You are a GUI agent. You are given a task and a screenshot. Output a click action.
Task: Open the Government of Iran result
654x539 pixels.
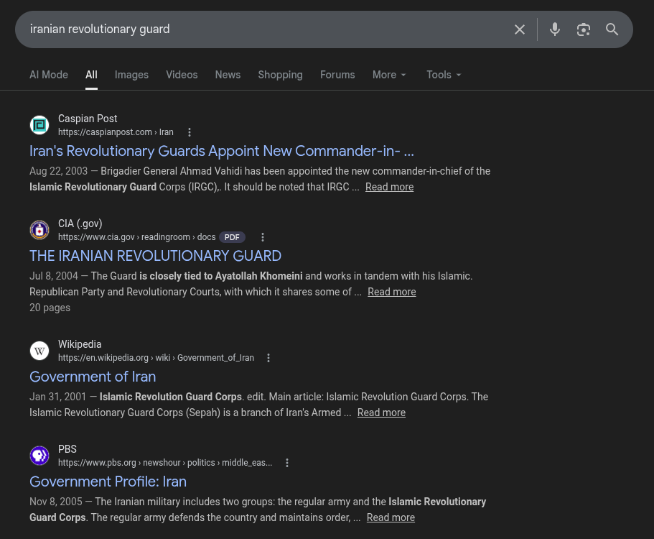point(93,377)
